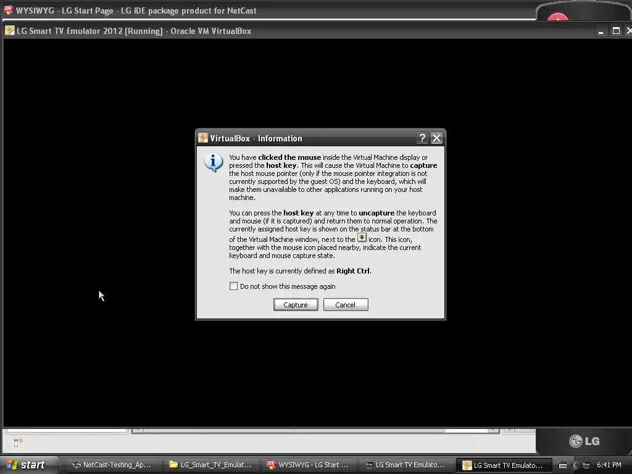632x474 pixels.
Task: Click the VirtualBox icon in the emulator title bar
Action: tap(10, 31)
